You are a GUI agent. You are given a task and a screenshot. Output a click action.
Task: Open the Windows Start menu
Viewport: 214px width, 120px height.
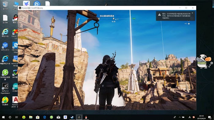(3, 117)
